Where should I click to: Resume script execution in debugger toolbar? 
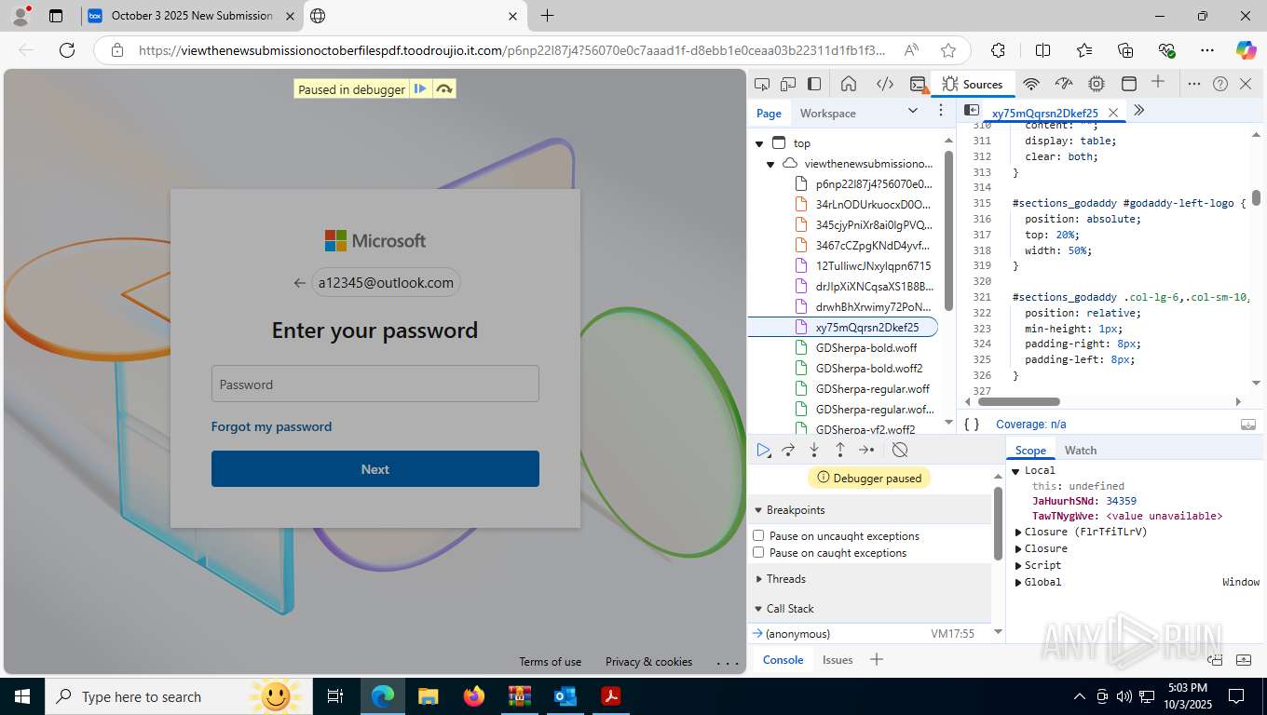(x=763, y=450)
